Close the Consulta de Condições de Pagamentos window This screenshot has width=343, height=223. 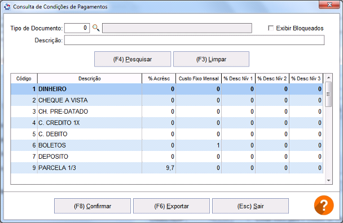tap(329, 5)
